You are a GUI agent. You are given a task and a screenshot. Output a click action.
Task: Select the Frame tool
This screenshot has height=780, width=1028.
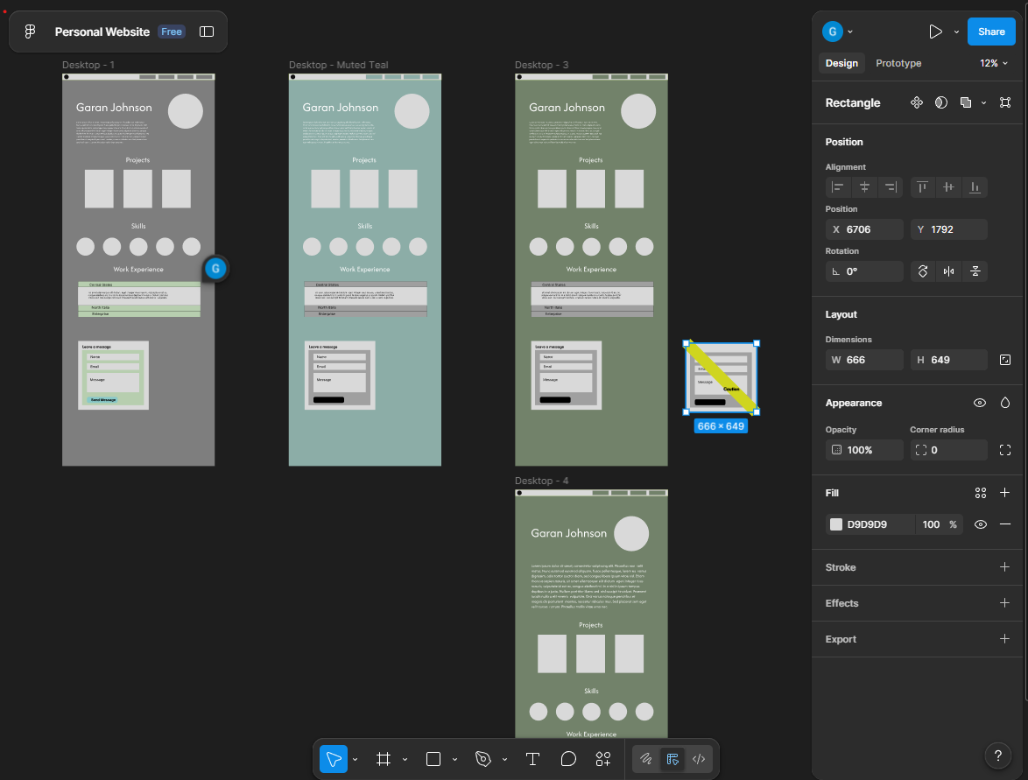click(x=383, y=759)
